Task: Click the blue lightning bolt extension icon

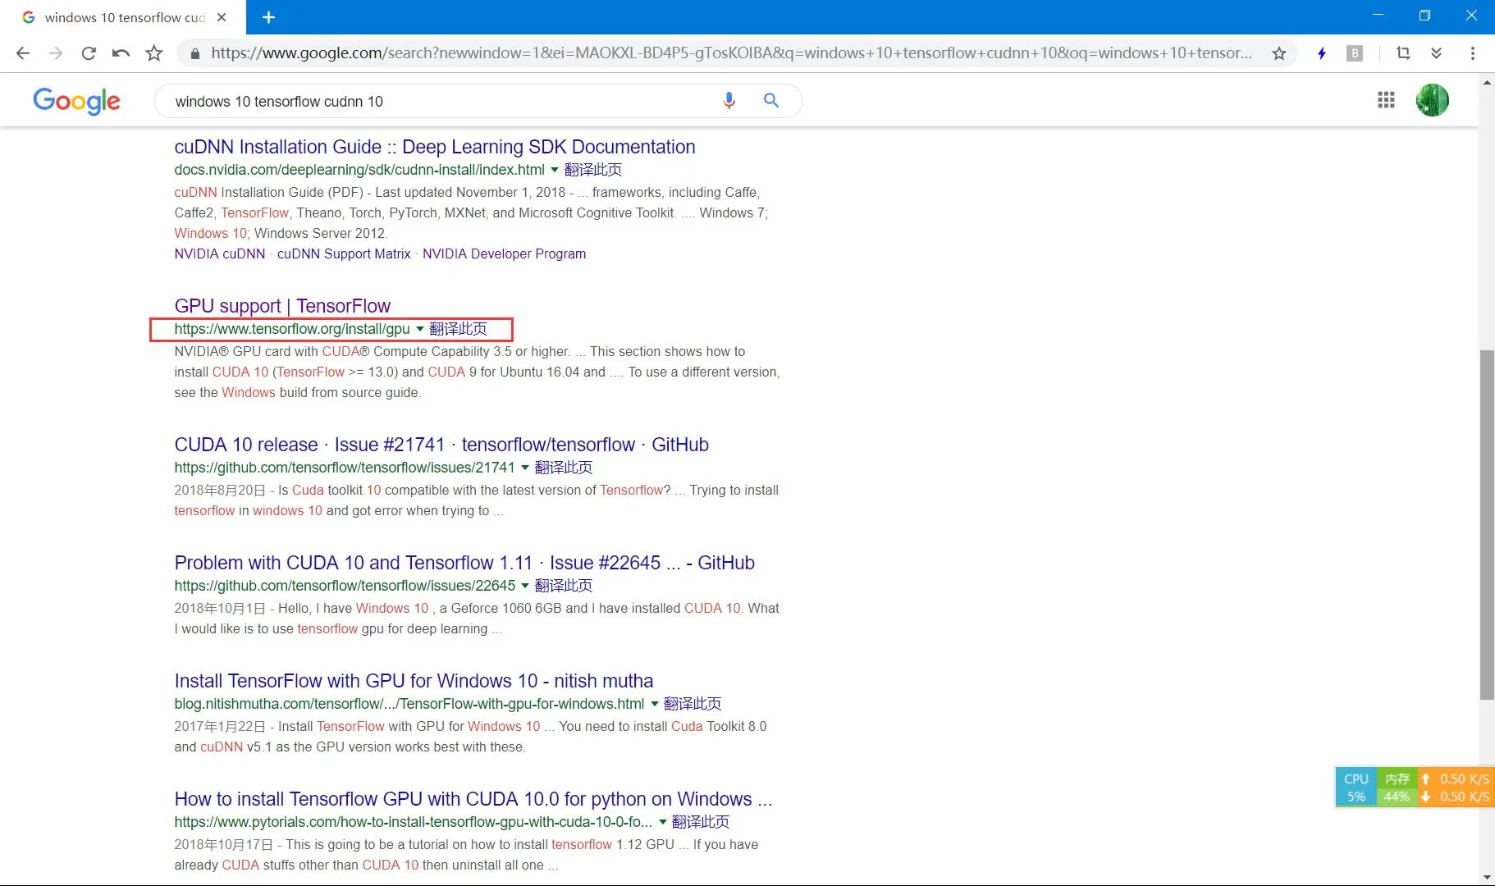Action: pos(1322,53)
